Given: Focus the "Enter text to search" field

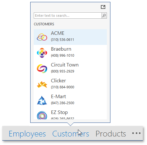Looking at the screenshot, I should coord(68,16).
